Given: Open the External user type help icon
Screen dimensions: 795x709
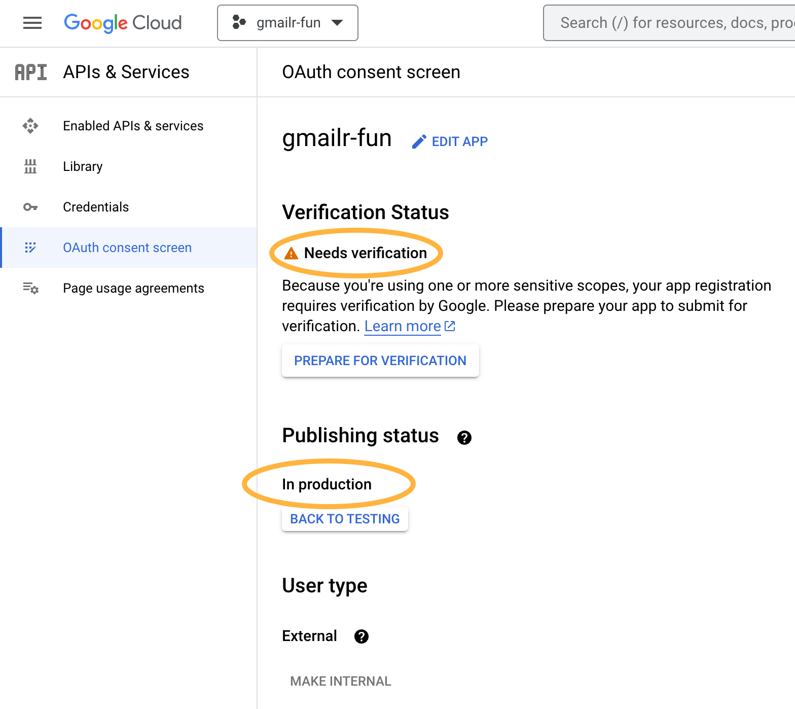Looking at the screenshot, I should pyautogui.click(x=361, y=636).
